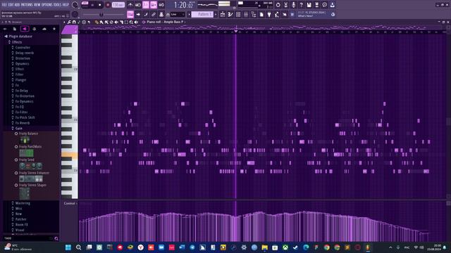This screenshot has width=451, height=253.
Task: Select the brush draw tool icon
Action: (146, 14)
